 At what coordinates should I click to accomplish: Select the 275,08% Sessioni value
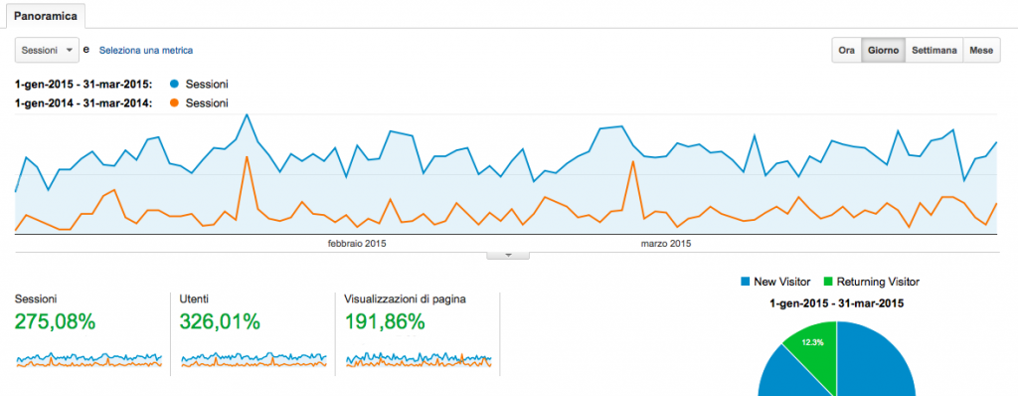(56, 321)
